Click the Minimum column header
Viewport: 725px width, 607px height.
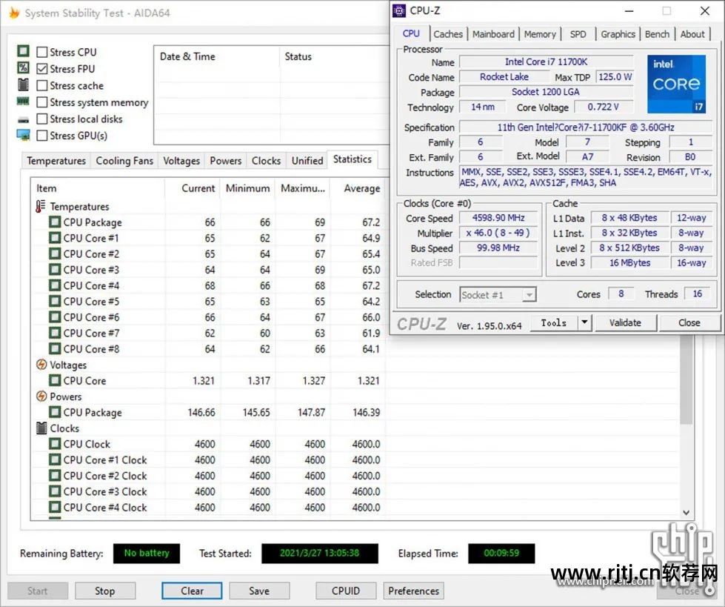click(x=247, y=188)
